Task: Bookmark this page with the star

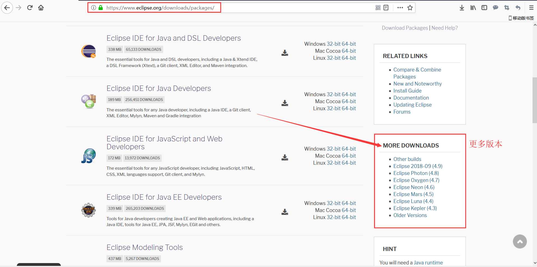Action: pos(410,8)
